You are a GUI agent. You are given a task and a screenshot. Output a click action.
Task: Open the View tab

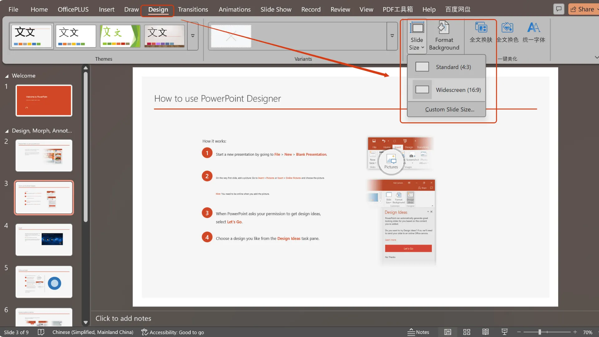[366, 9]
